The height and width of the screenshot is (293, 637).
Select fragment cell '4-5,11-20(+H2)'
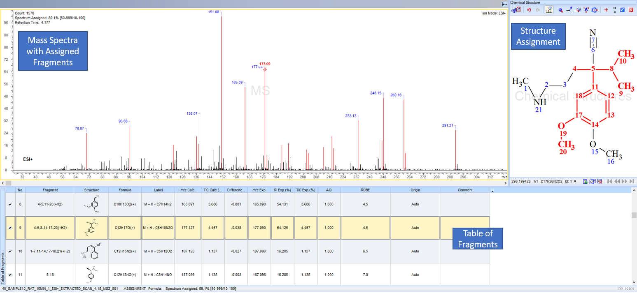[x=50, y=204]
